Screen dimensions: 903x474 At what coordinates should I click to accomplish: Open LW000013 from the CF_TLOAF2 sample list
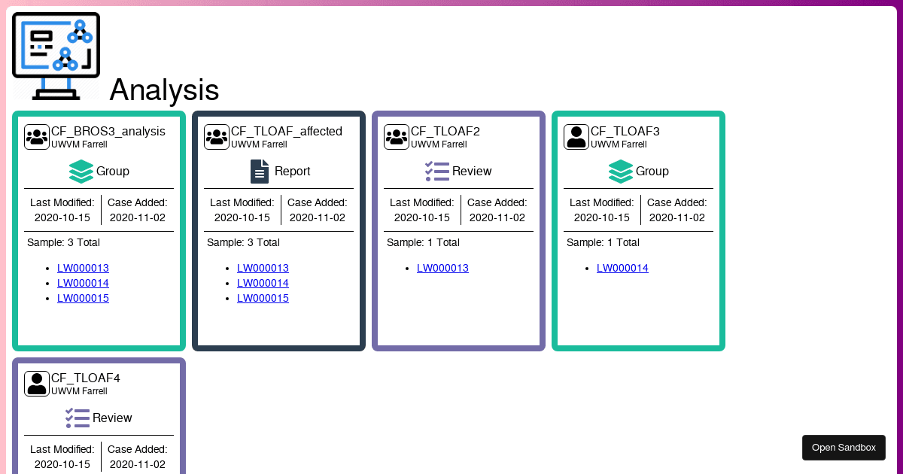point(442,268)
